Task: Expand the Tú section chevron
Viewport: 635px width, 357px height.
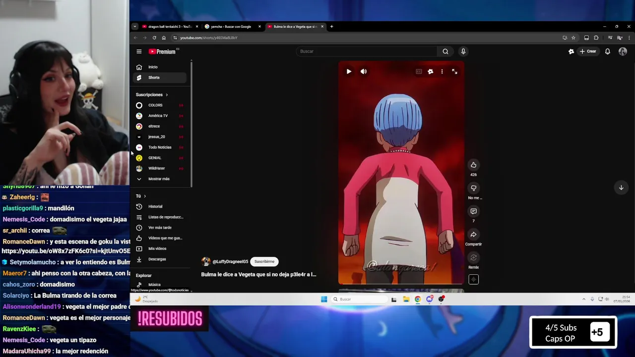Action: (x=145, y=196)
